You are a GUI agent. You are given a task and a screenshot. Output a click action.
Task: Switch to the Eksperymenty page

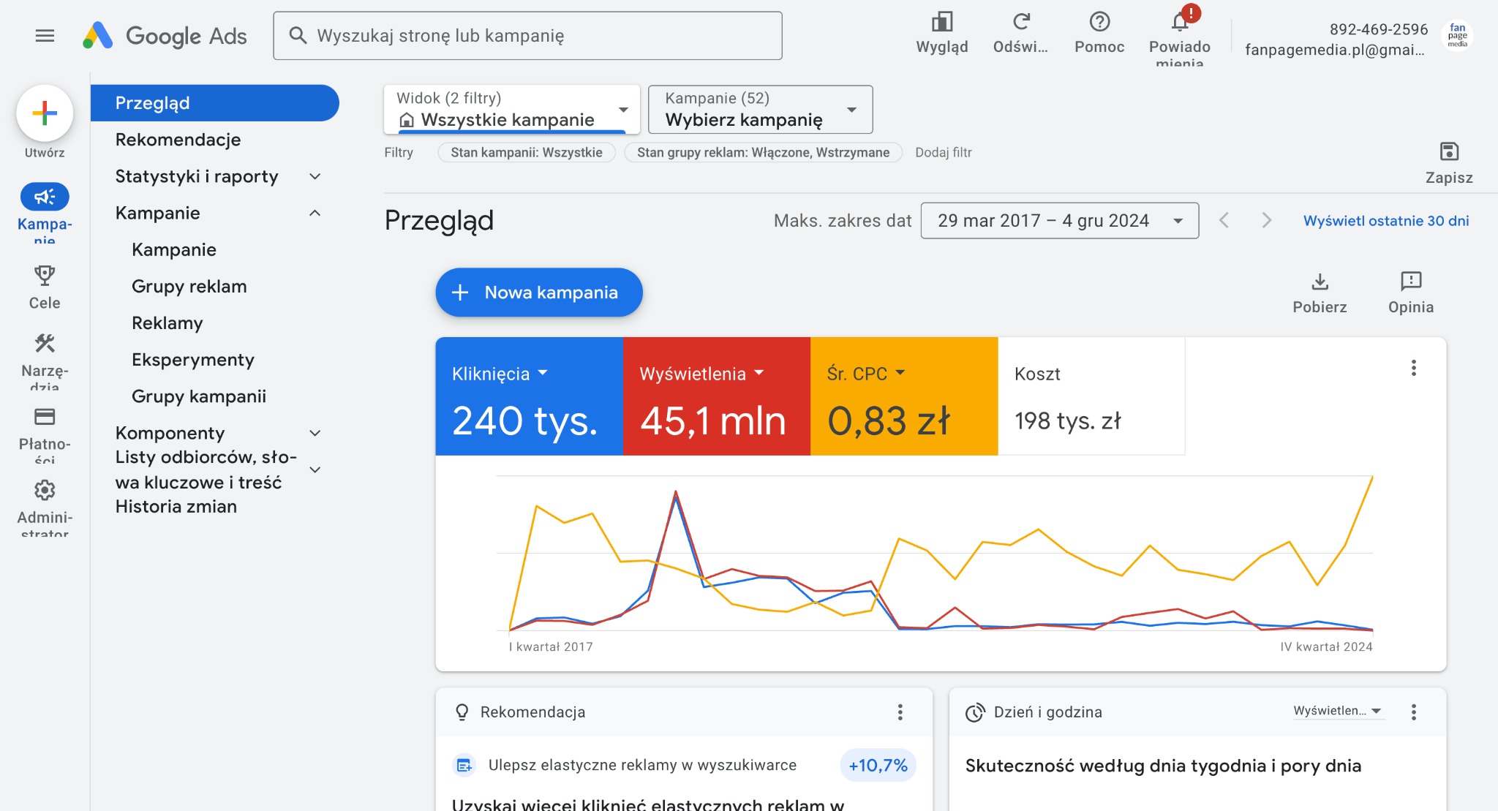(193, 359)
